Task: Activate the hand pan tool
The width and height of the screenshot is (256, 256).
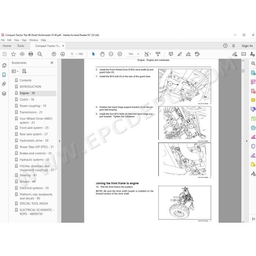Action: click(x=102, y=54)
